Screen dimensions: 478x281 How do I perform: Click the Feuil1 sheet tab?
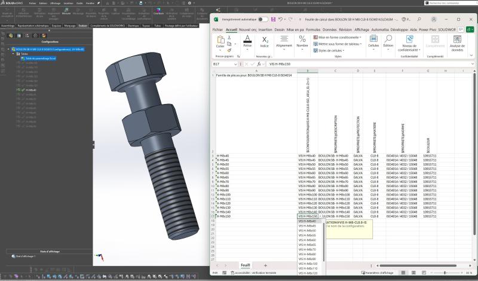click(245, 265)
